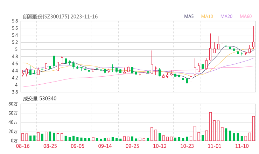The image size is (259, 154).
Task: Select the lowest green candlestick near 4.0 at 10-23
Action: (x=187, y=81)
